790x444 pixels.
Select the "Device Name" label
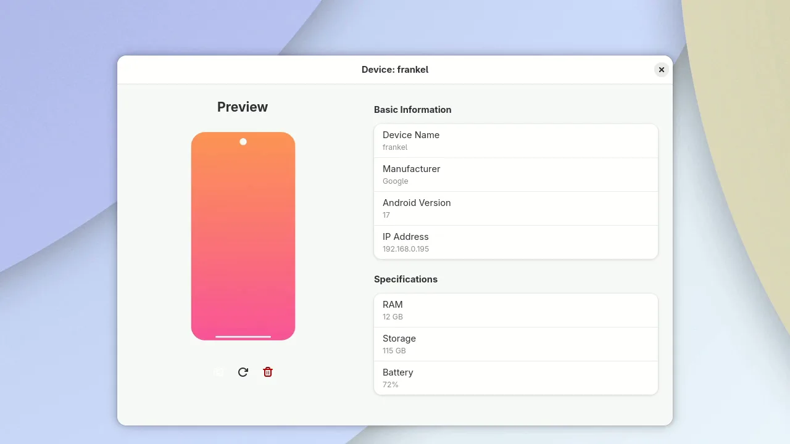(411, 135)
